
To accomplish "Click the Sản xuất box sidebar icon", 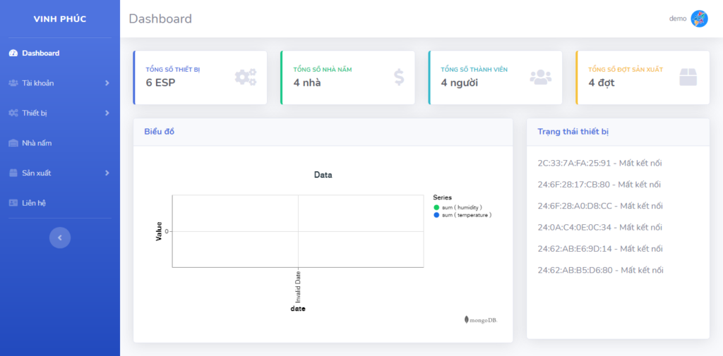I will point(13,173).
